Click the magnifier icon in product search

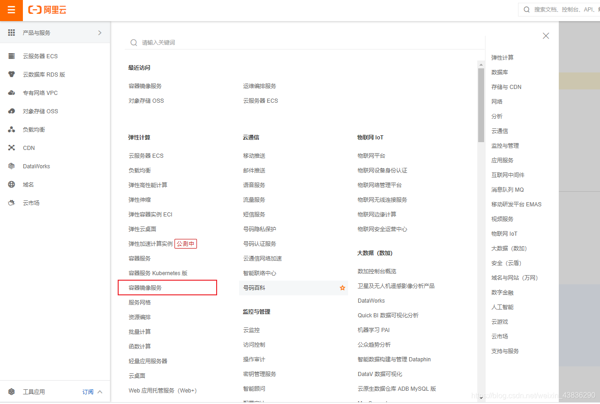[x=134, y=42]
